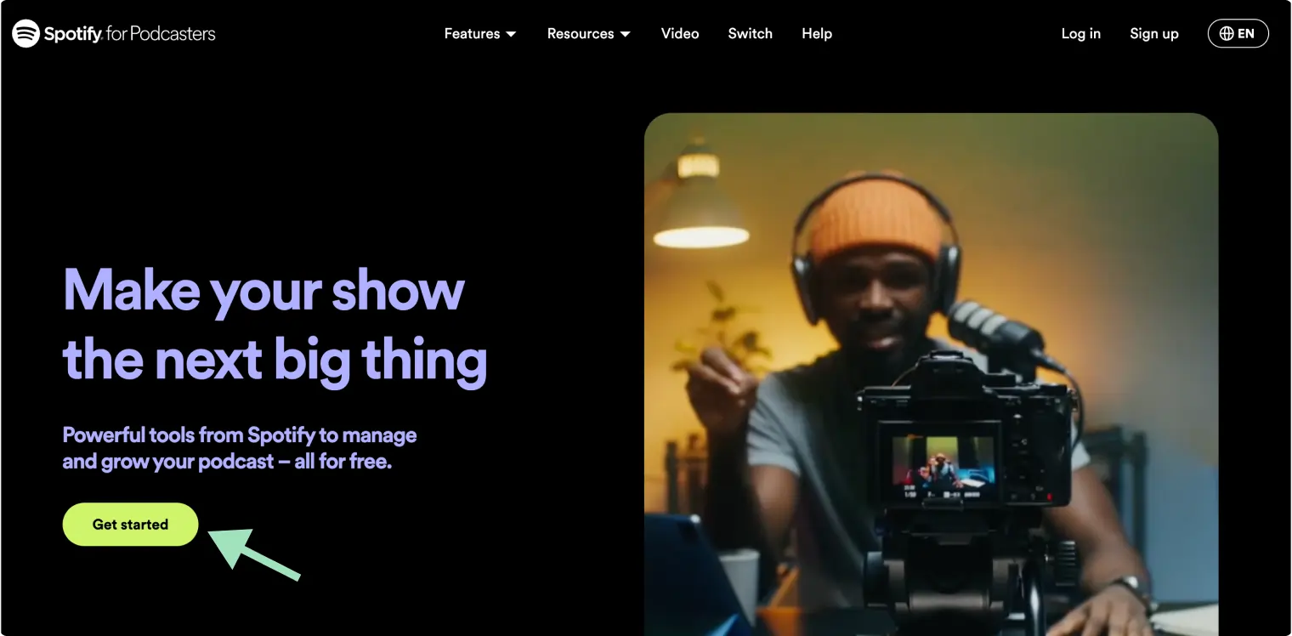The image size is (1292, 636).
Task: Click the Get started button
Action: tap(130, 524)
